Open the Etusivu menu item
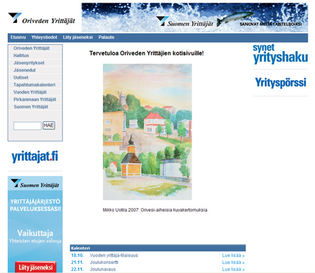This screenshot has width=315, height=273. [x=18, y=37]
